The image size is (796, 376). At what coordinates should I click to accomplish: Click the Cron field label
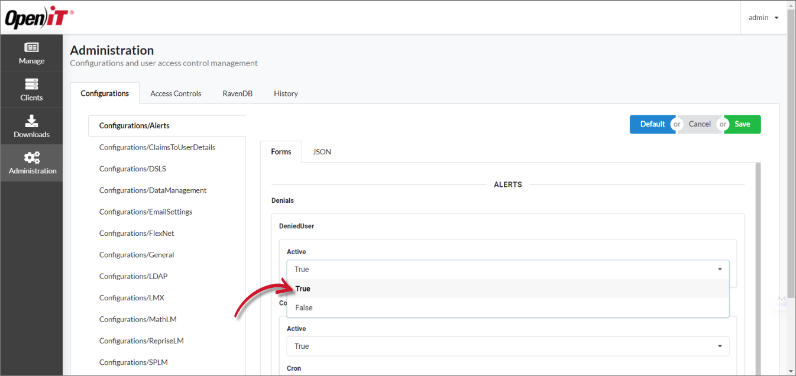point(294,368)
